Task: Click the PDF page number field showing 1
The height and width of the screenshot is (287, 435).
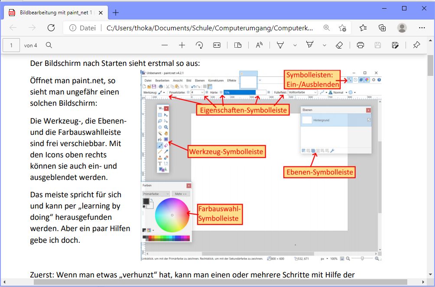Action: 11,45
